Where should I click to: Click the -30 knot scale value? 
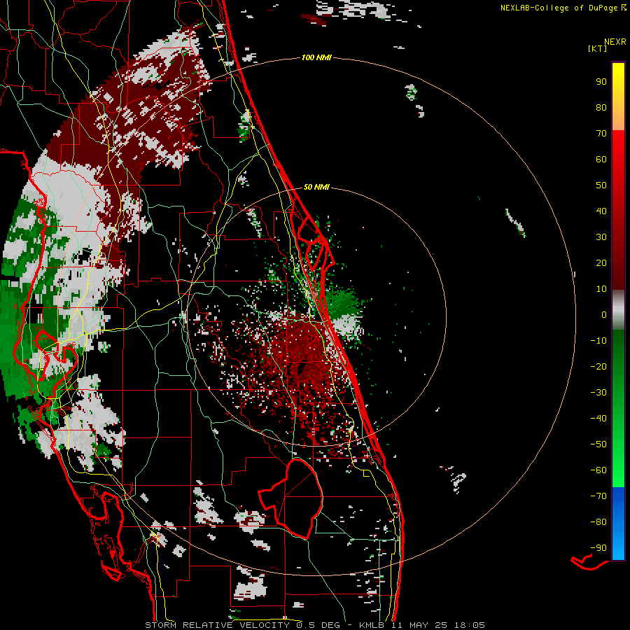[598, 393]
